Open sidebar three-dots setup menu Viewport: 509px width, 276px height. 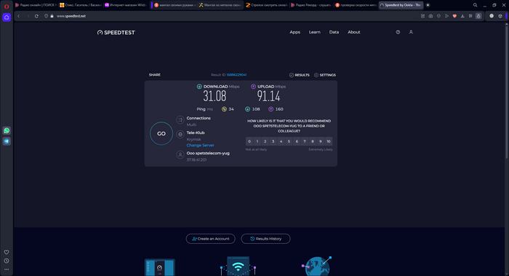point(7,269)
